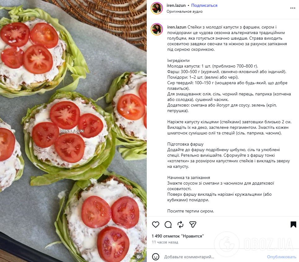
Task: Open iren.lazun profile from header username
Action: (x=176, y=5)
